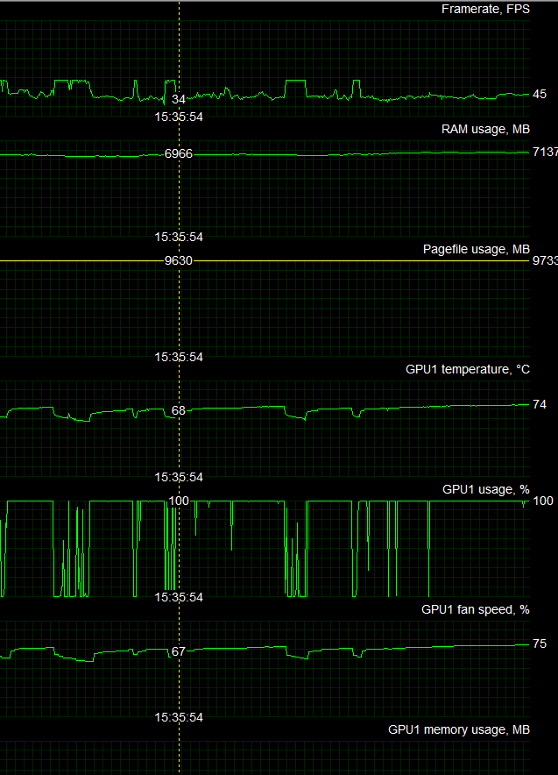Image resolution: width=558 pixels, height=775 pixels.
Task: Click the 34 FPS value on the cursor line
Action: [179, 100]
